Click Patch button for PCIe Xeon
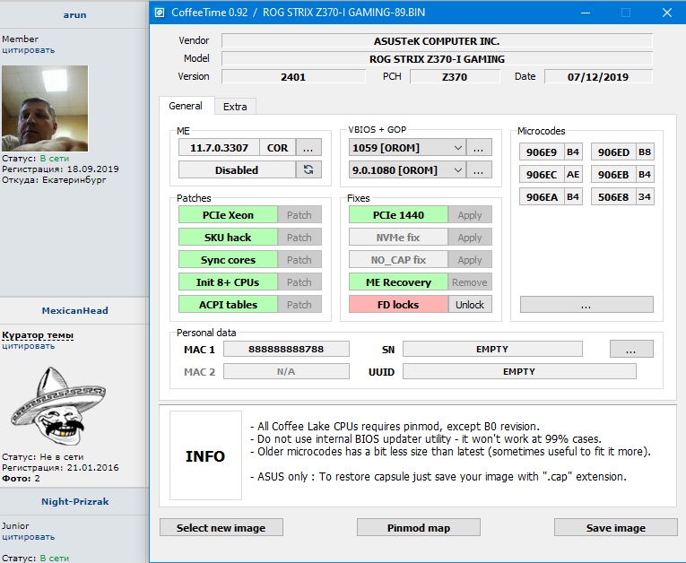 [x=300, y=215]
